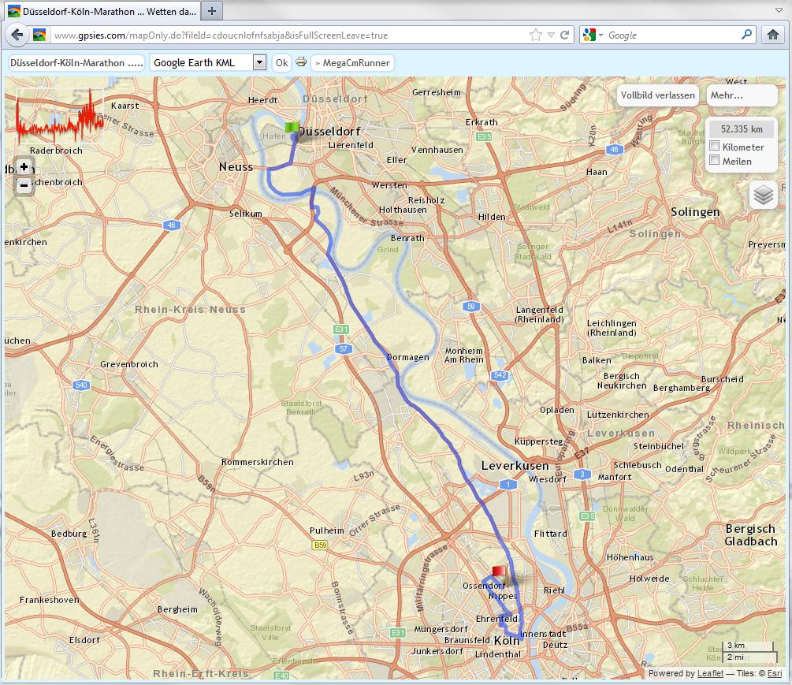Print the map using the printer icon

pos(301,62)
